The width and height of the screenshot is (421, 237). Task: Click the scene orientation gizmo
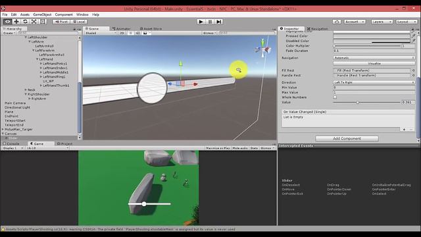[x=263, y=49]
